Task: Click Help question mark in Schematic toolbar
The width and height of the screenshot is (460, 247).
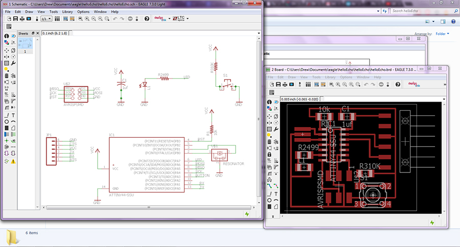Action: [147, 19]
